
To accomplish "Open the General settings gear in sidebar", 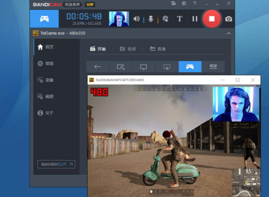I will 46,64.
